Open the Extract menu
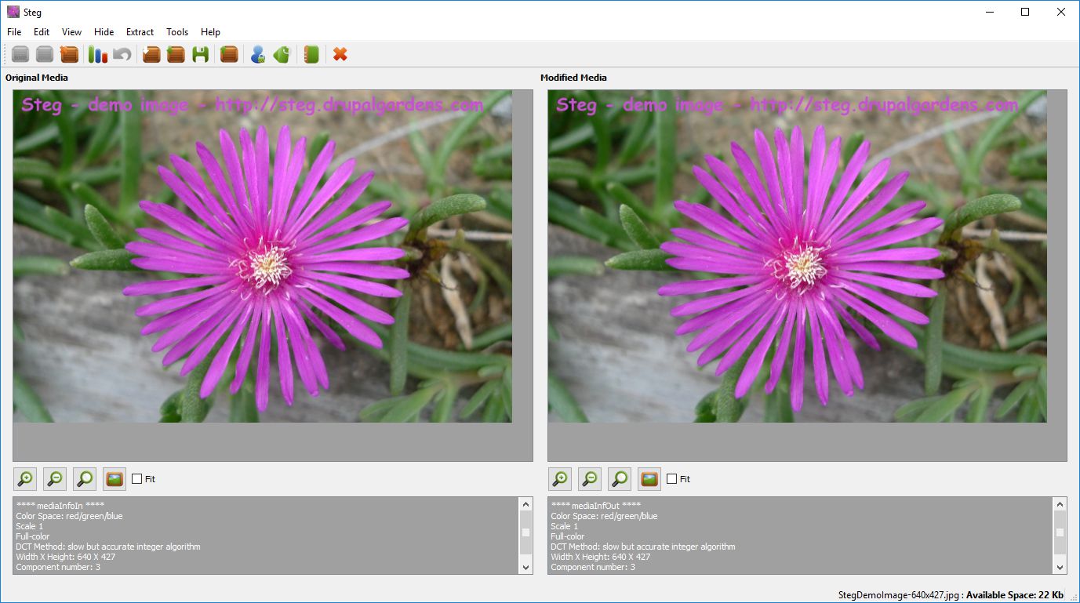 click(140, 32)
